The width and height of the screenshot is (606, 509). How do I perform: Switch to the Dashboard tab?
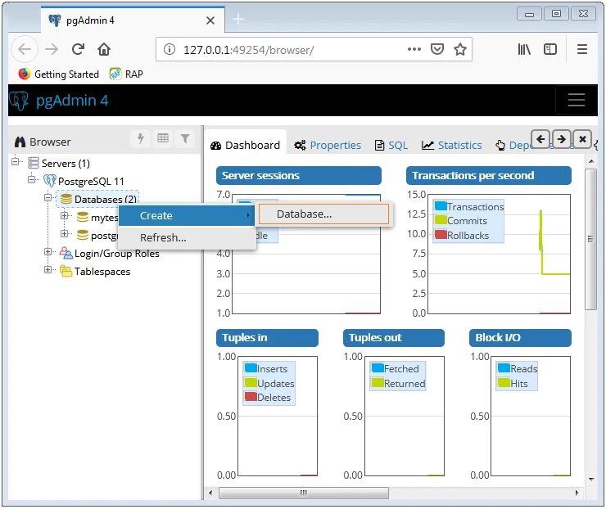click(x=245, y=145)
